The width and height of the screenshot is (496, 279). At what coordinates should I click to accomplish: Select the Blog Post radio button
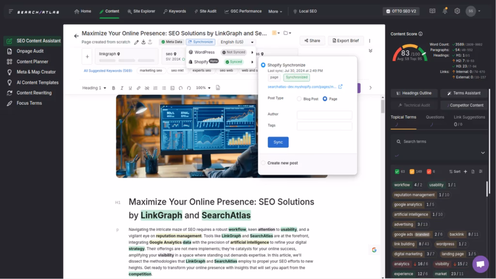(x=299, y=99)
